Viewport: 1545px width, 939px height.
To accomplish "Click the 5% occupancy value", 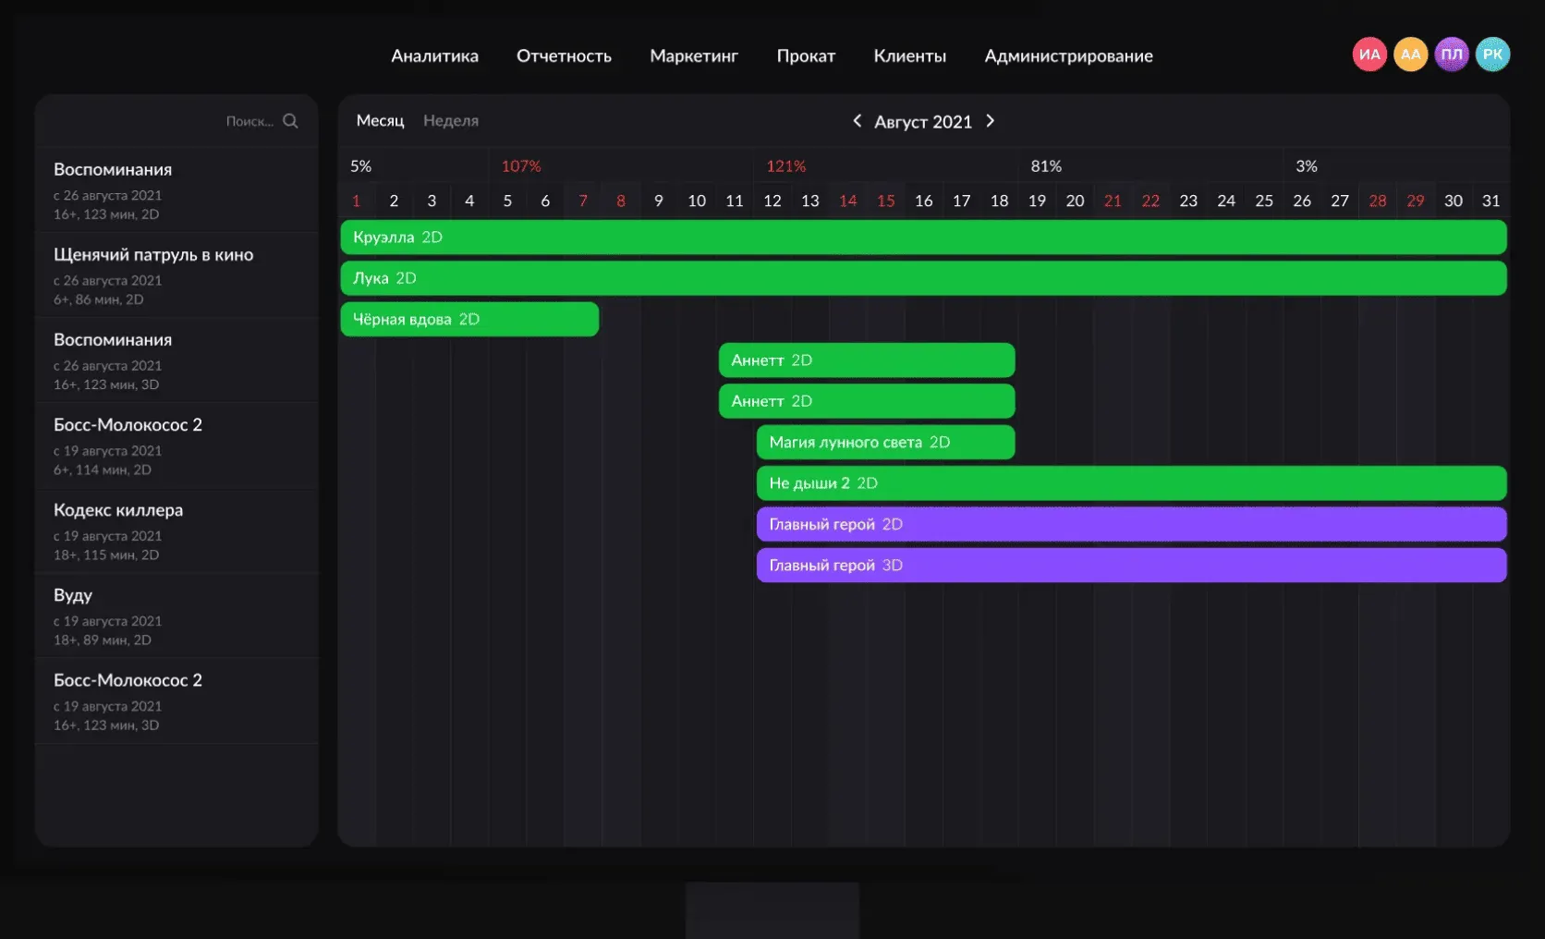I will (360, 166).
